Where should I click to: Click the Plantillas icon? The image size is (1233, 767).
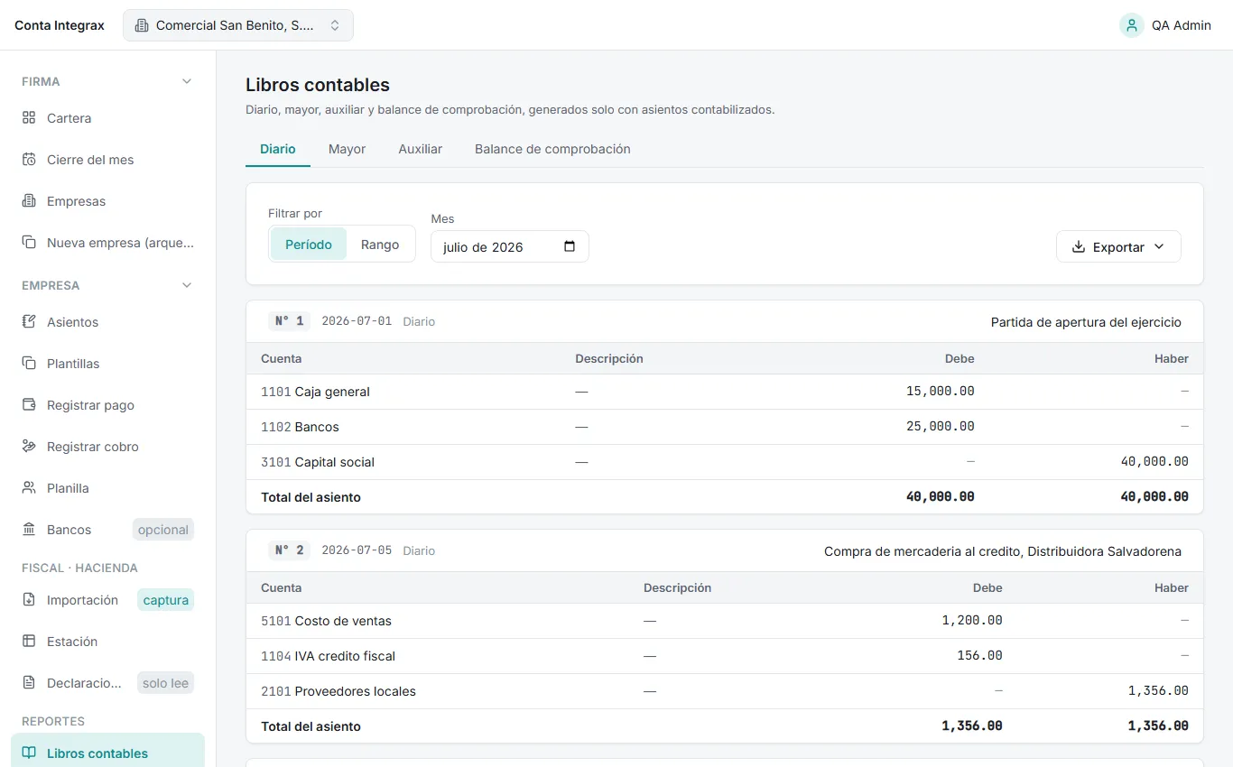click(29, 364)
